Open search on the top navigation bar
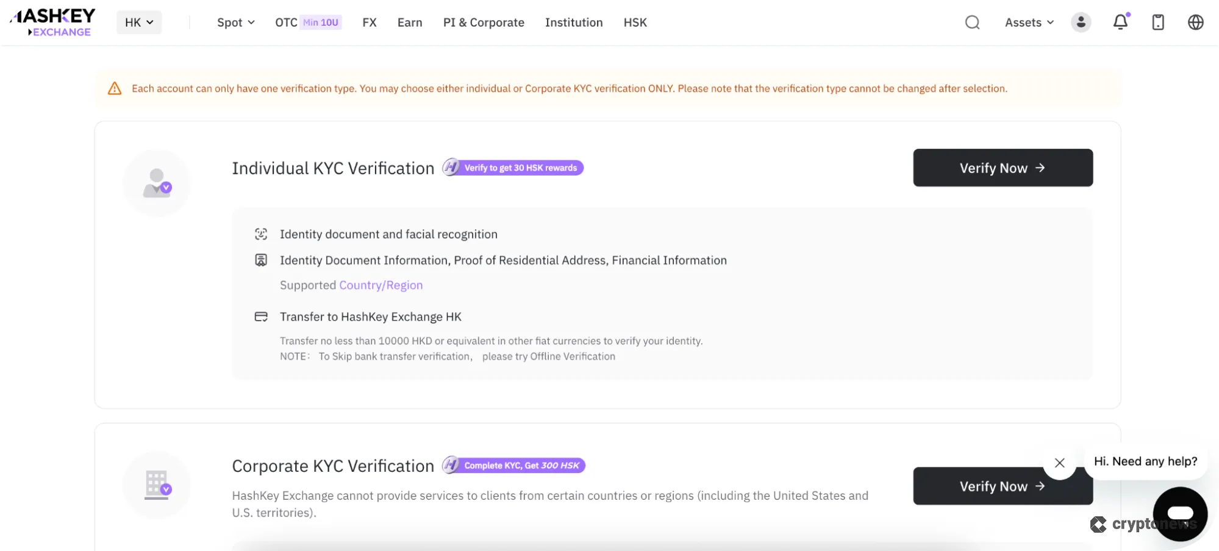1219x551 pixels. click(972, 22)
